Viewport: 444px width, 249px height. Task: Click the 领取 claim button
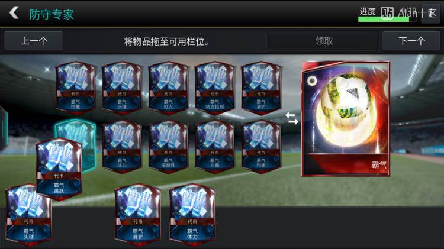(323, 41)
